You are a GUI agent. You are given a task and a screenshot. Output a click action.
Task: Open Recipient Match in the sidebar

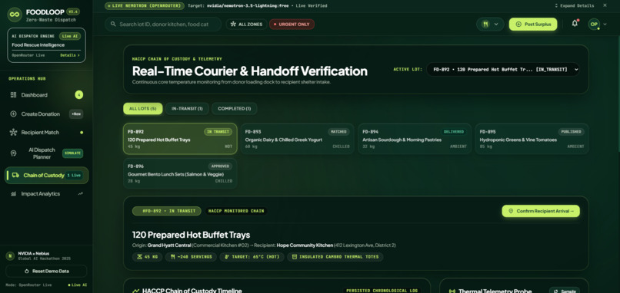(x=46, y=133)
